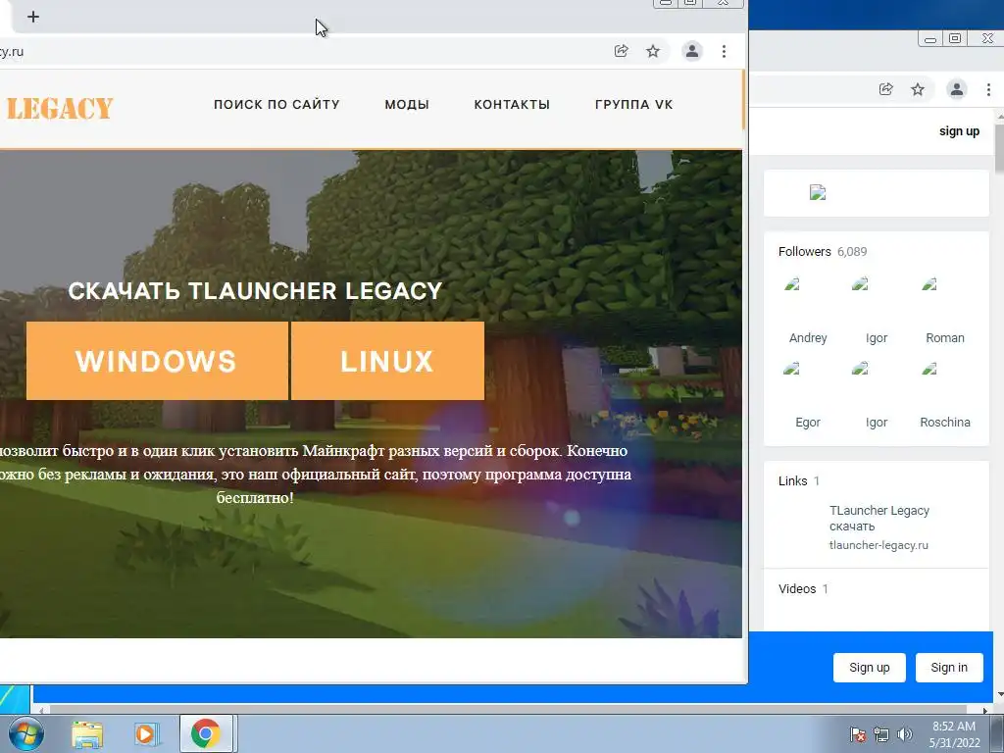Viewport: 1004px width, 753px height.
Task: Launch Windows Media Player from the taskbar
Action: (x=146, y=733)
